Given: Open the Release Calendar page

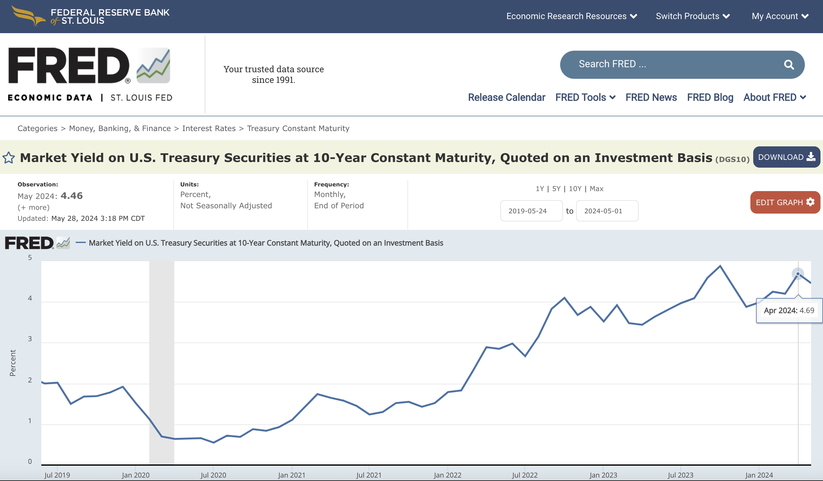Looking at the screenshot, I should 507,97.
